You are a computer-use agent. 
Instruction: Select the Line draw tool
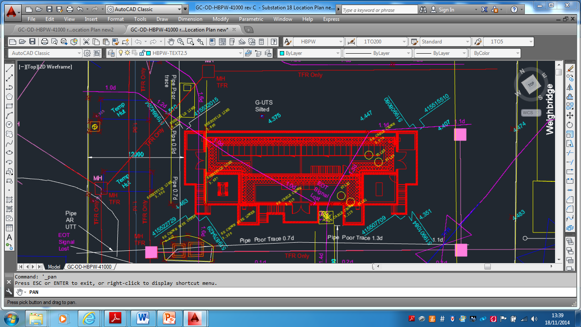pyautogui.click(x=9, y=69)
